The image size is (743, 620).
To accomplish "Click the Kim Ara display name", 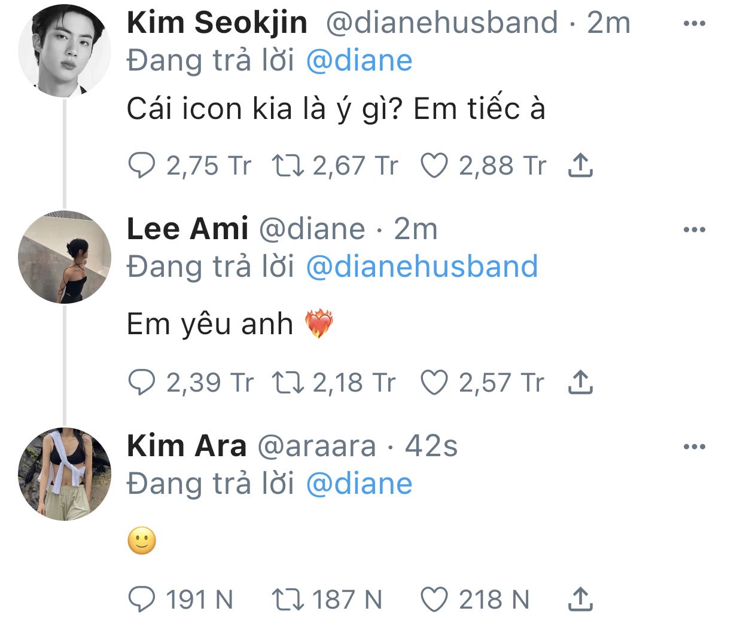I will pyautogui.click(x=187, y=446).
